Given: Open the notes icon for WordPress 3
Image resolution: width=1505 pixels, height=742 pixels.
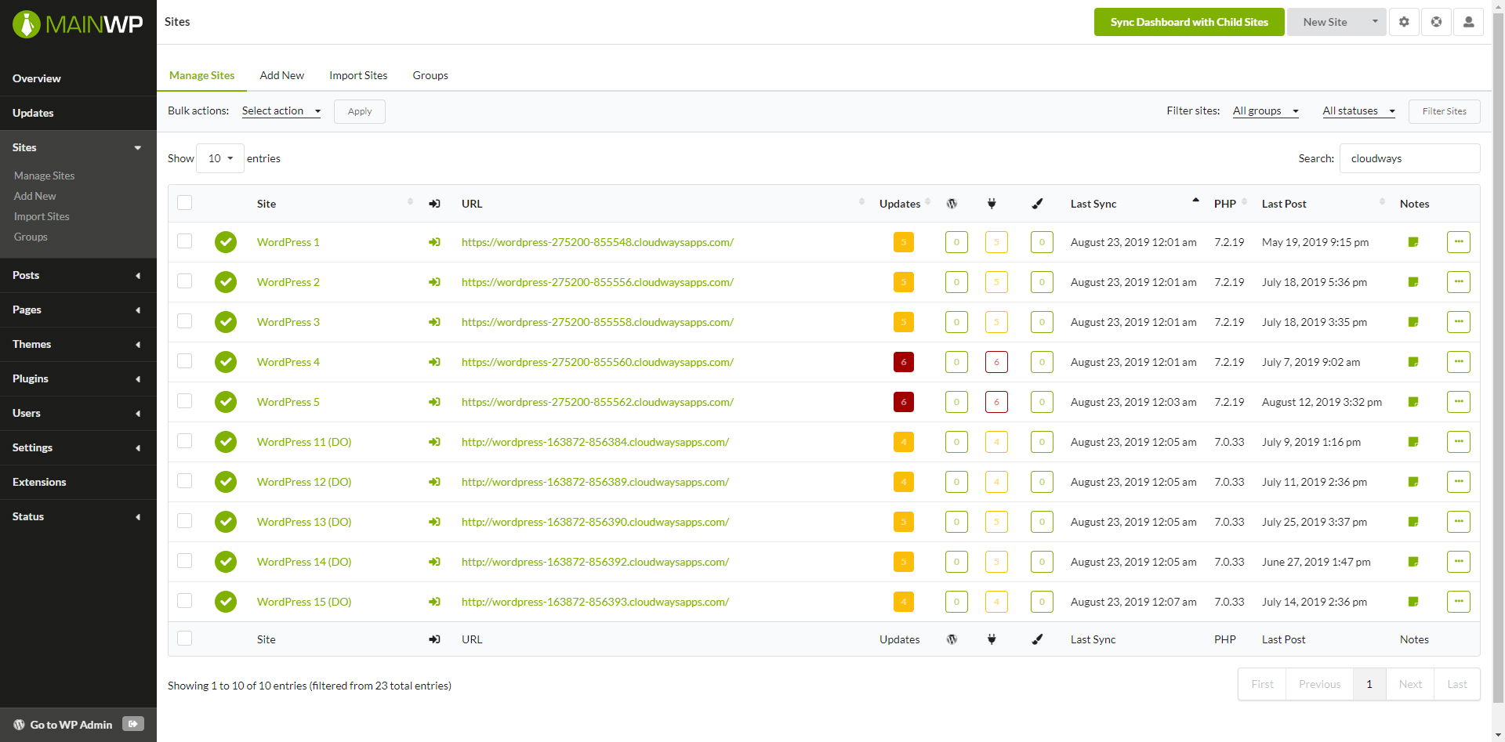Looking at the screenshot, I should click(x=1413, y=322).
